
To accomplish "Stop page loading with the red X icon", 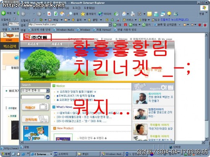I will pos(49,14).
